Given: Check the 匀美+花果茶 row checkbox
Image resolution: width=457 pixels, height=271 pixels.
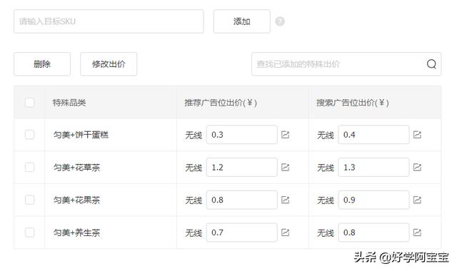Looking at the screenshot, I should tap(29, 200).
